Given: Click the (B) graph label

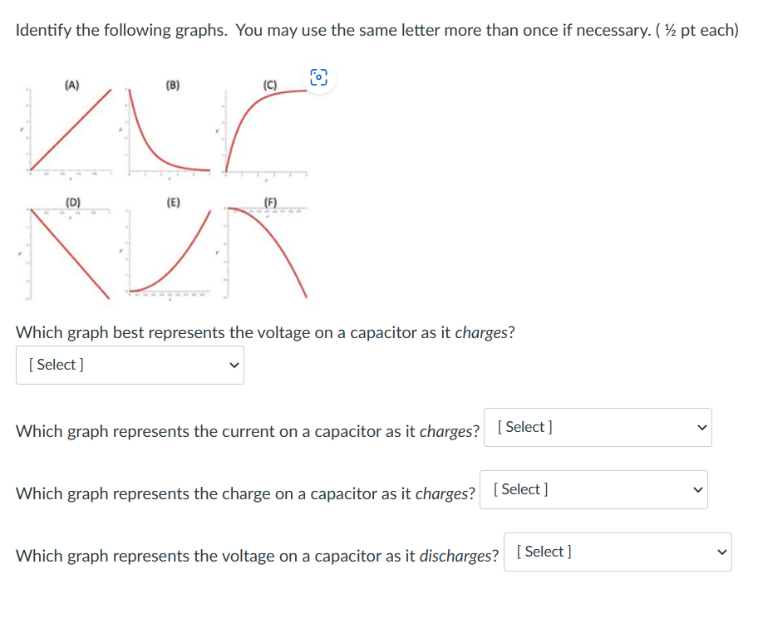Looking at the screenshot, I should pos(173,85).
